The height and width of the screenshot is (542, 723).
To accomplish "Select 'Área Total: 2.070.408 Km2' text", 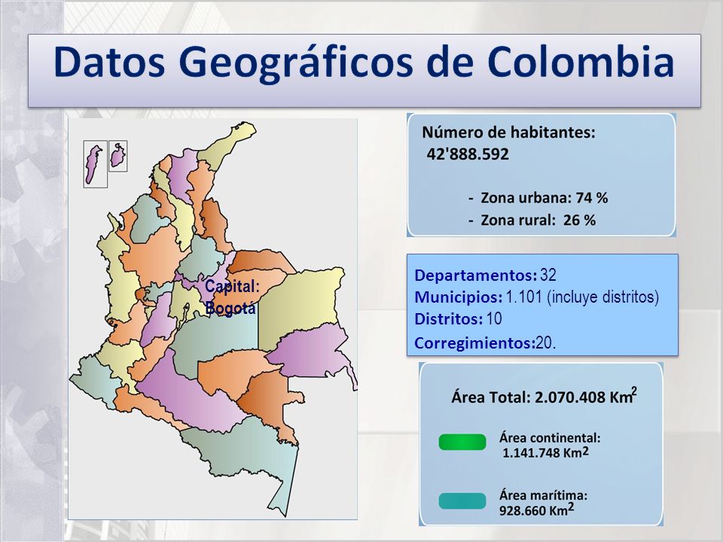I will point(544,397).
